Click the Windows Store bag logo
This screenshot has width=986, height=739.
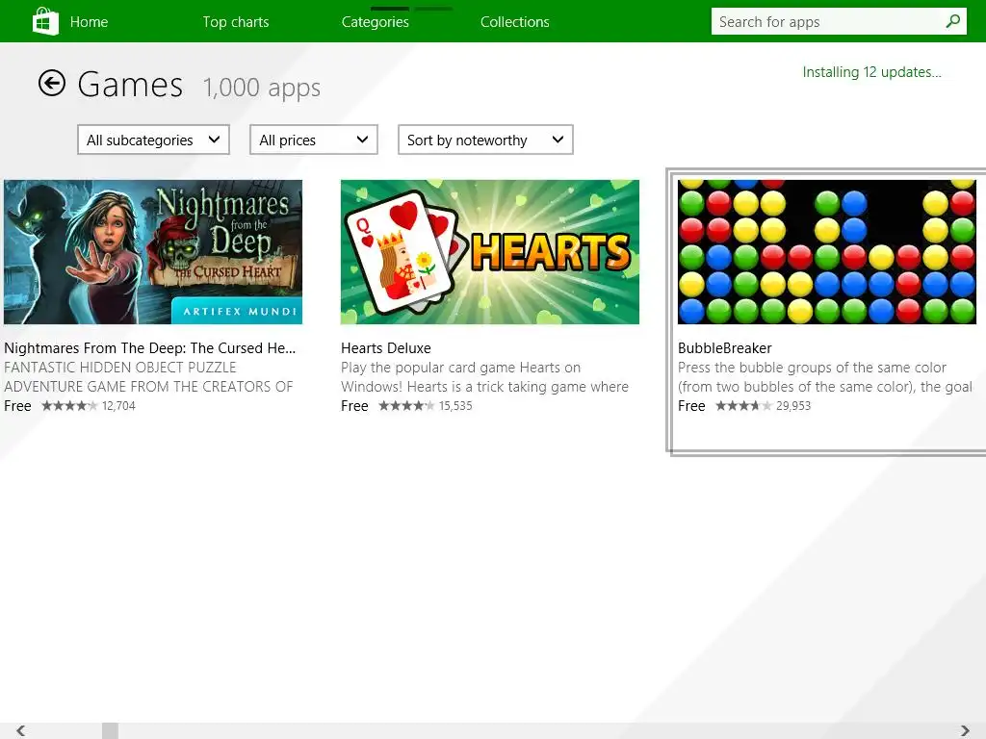pyautogui.click(x=45, y=21)
